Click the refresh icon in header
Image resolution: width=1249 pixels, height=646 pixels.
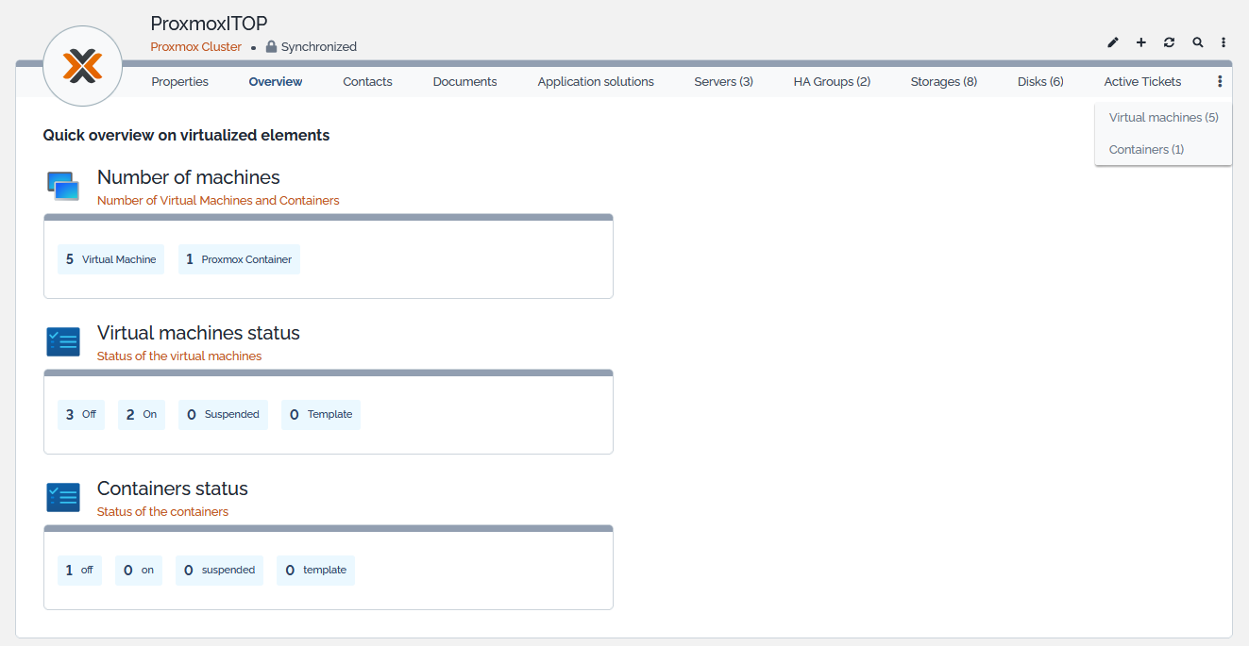click(x=1169, y=42)
